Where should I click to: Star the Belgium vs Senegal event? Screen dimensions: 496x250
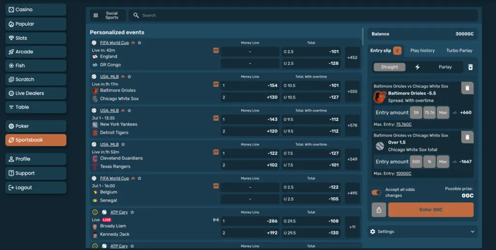coord(139,178)
